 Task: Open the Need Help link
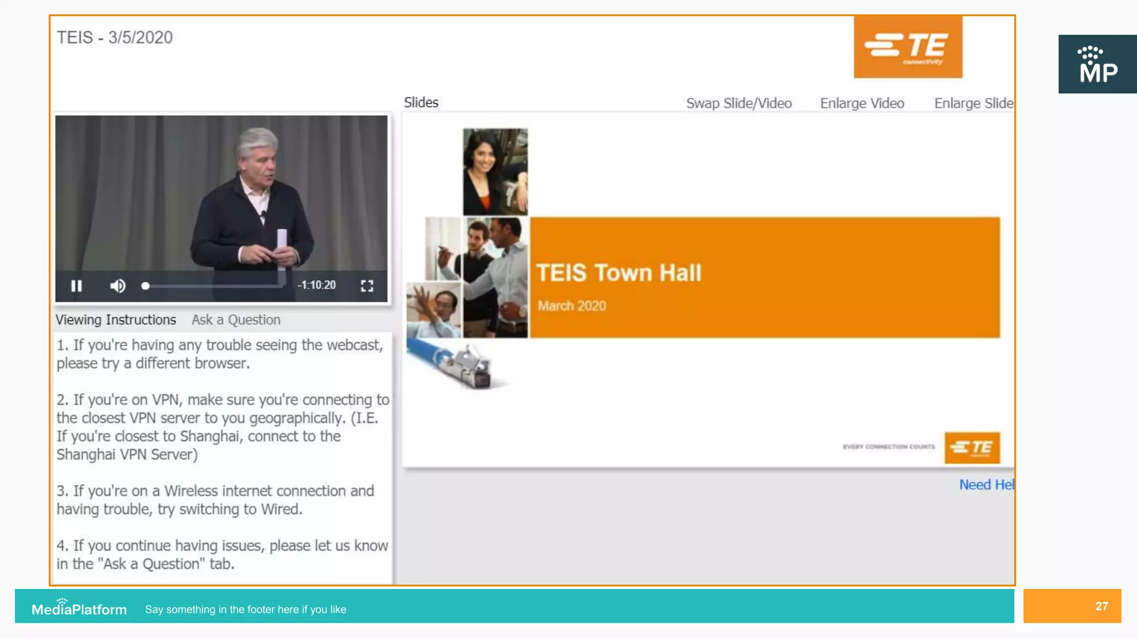[986, 485]
